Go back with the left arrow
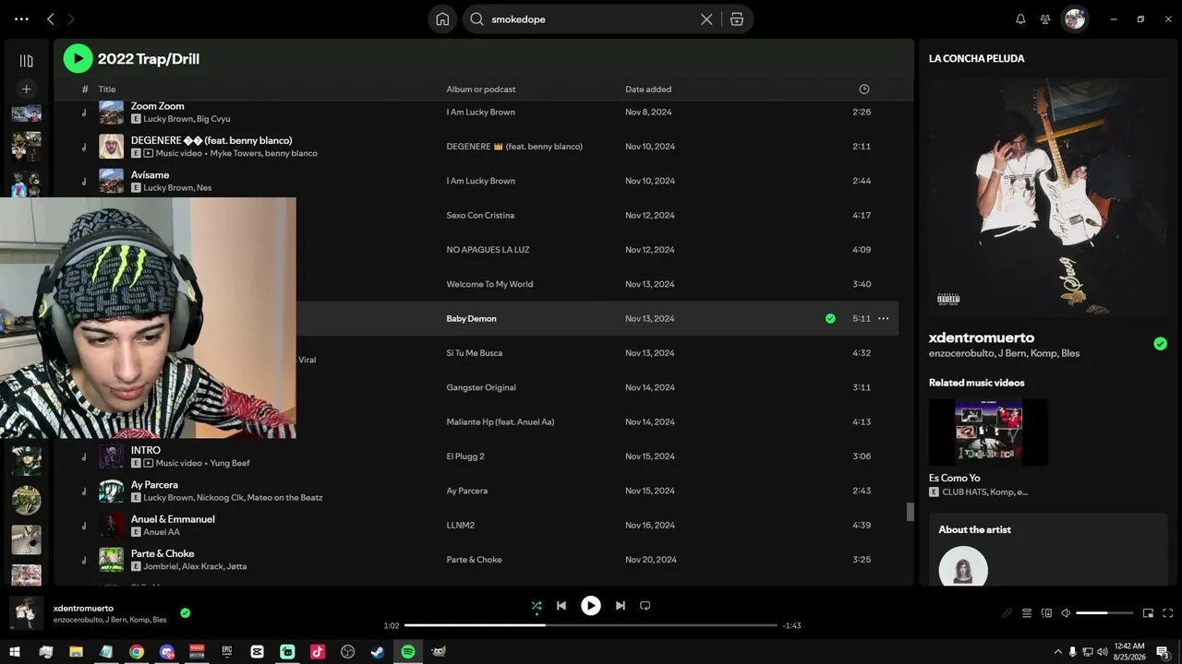 click(x=51, y=19)
